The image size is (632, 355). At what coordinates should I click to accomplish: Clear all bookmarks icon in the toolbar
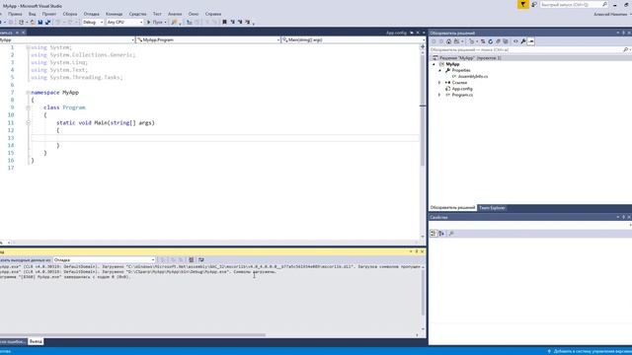point(247,22)
